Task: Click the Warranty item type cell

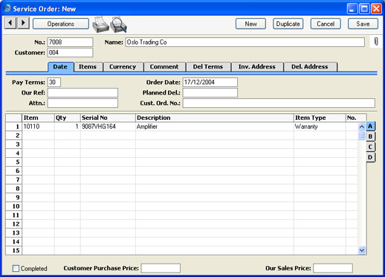Action: (x=320, y=127)
